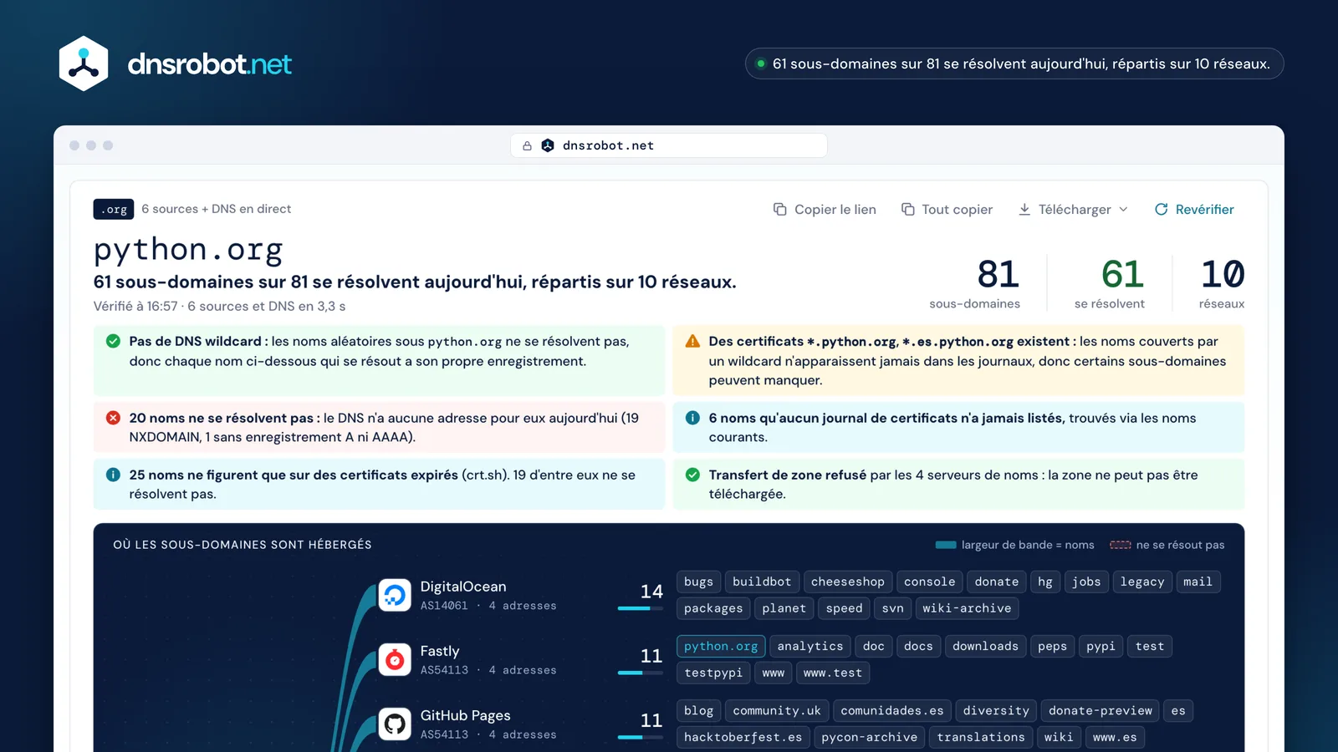Select the mail subdomain tag

click(x=1198, y=582)
